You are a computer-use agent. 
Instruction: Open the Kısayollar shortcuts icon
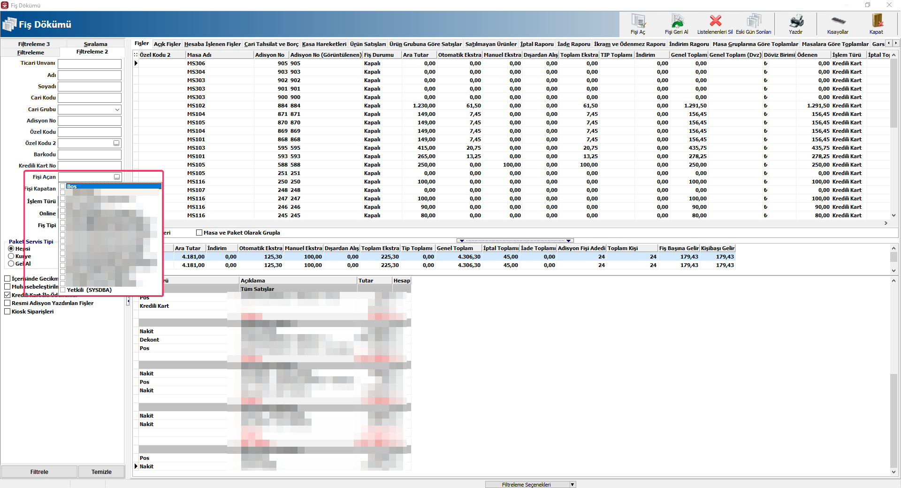click(x=838, y=22)
